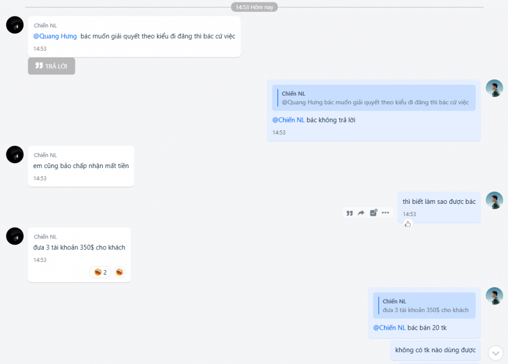This screenshot has height=364, width=508.
Task: Click quoted message 'đưa 3 tài khoản 350$'
Action: (425, 305)
